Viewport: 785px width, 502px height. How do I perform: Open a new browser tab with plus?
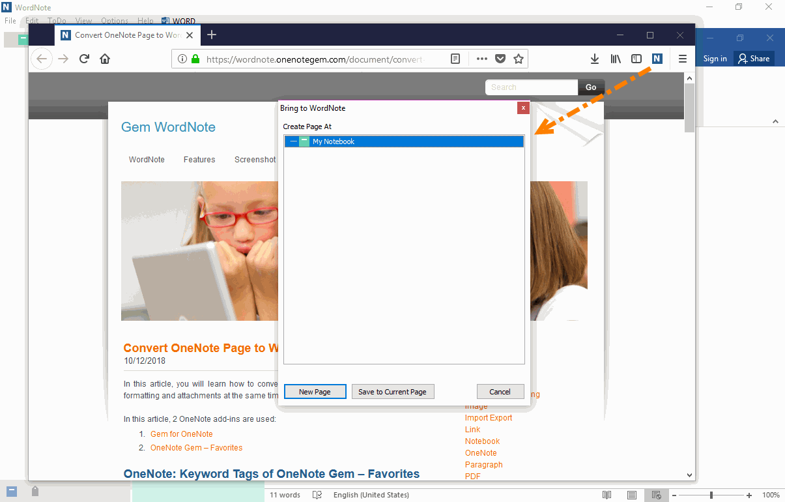coord(212,35)
